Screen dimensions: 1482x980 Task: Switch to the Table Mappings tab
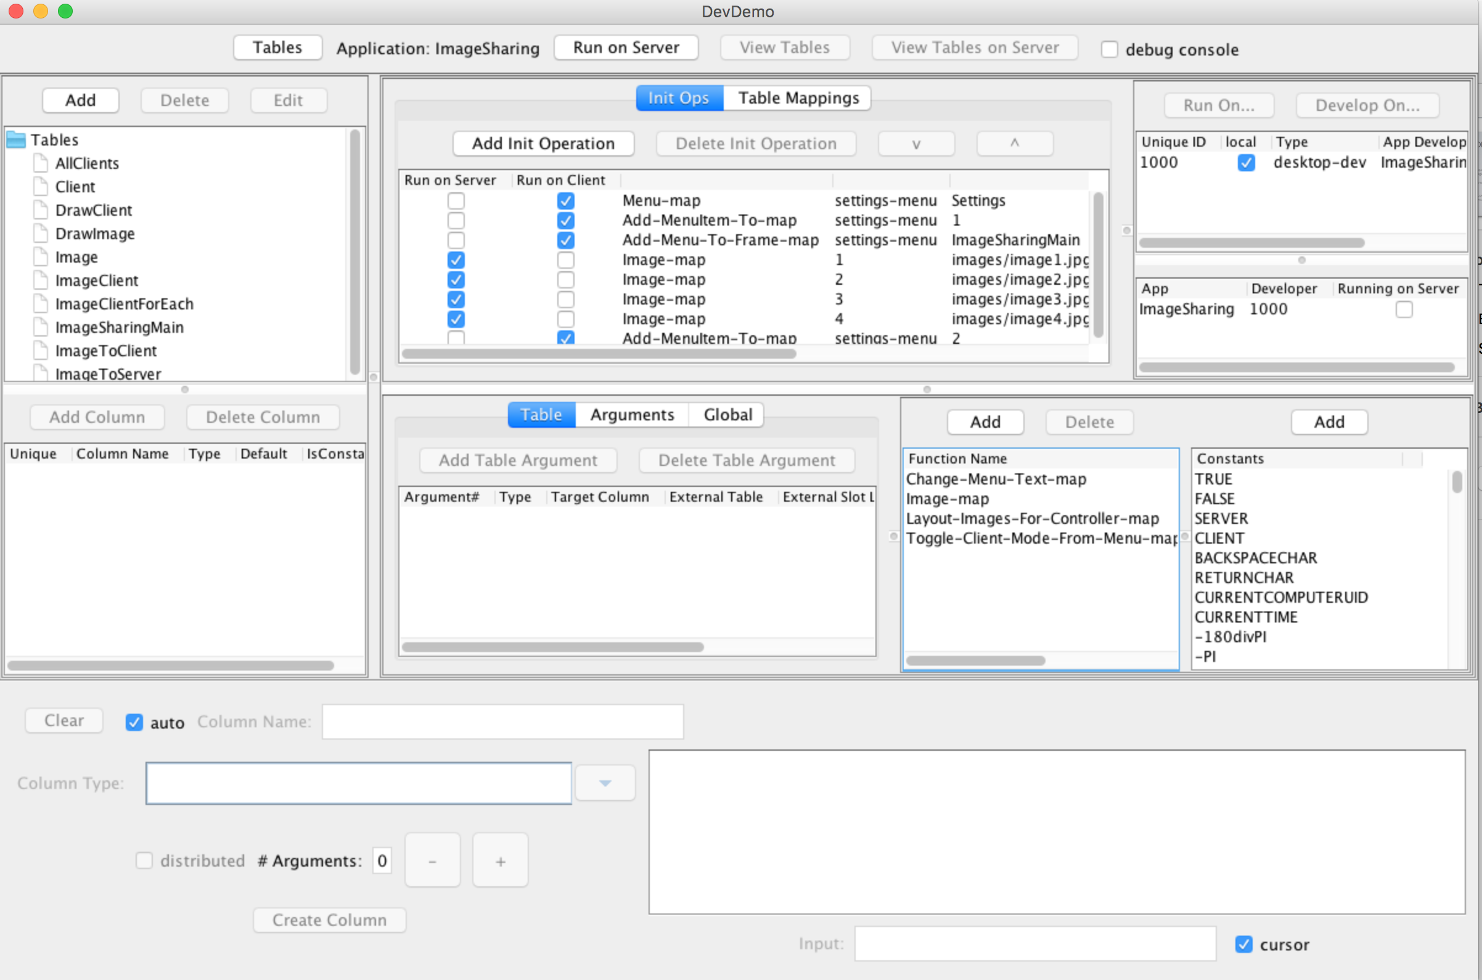coord(798,98)
